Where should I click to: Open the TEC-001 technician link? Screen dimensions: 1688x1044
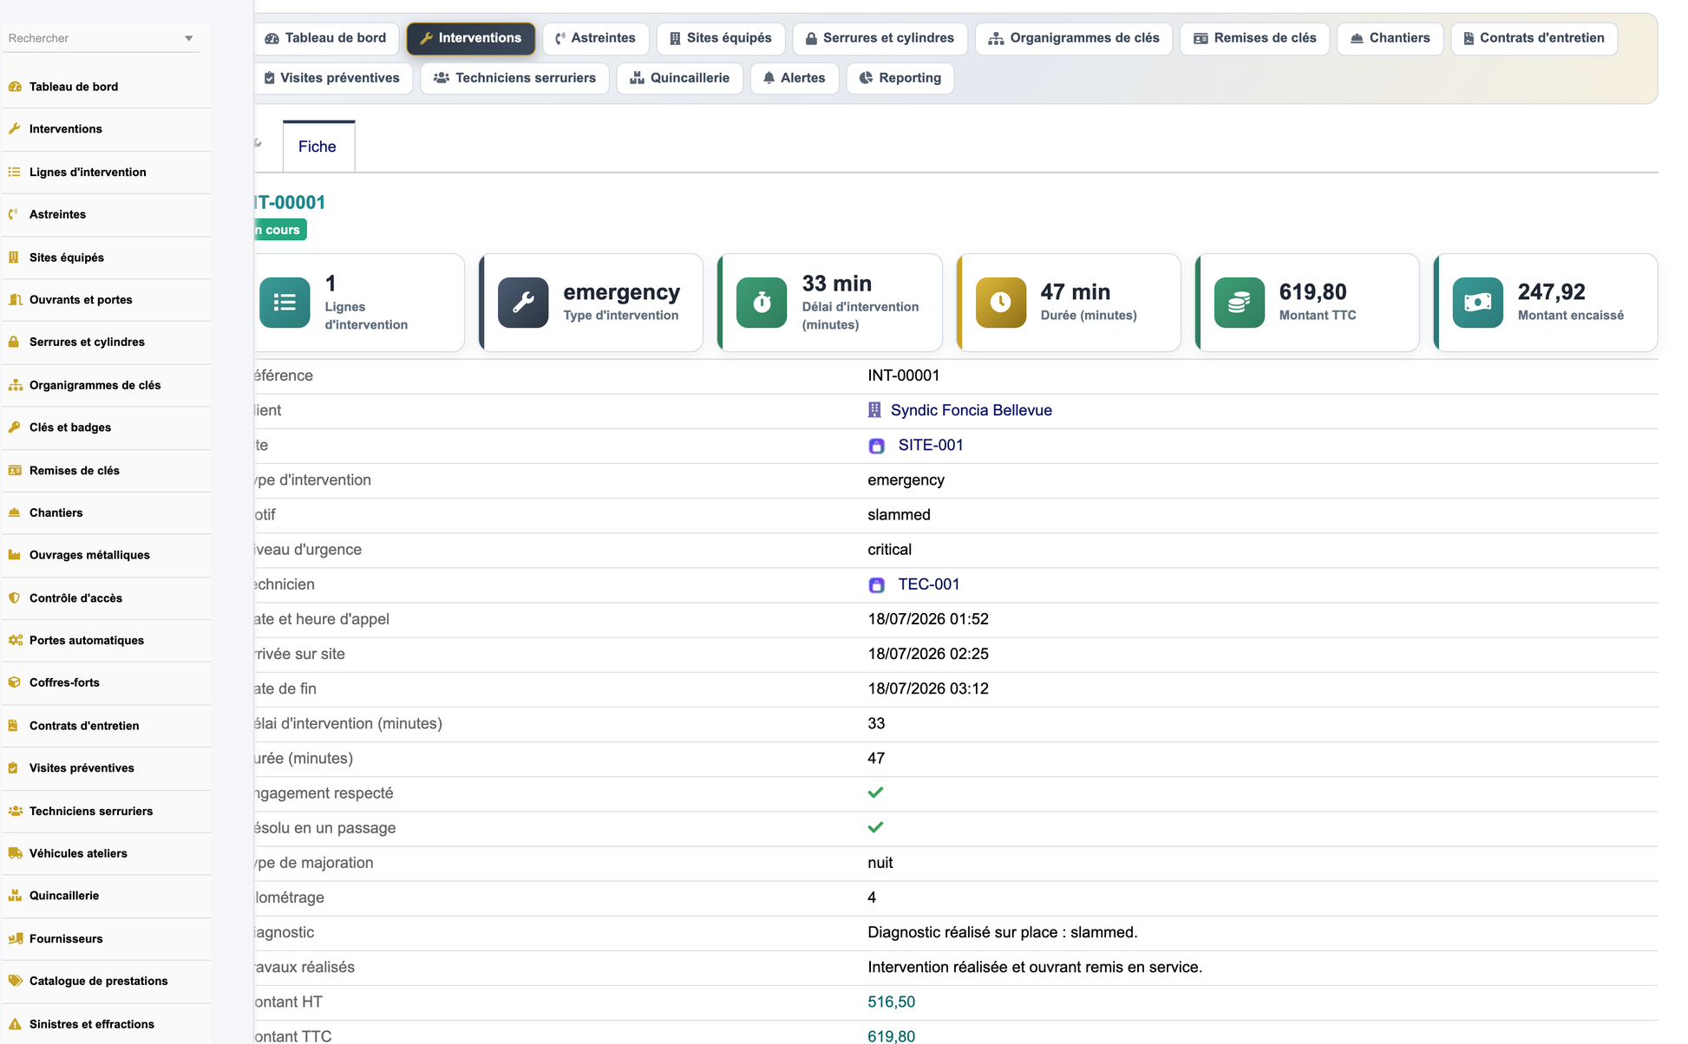coord(928,584)
